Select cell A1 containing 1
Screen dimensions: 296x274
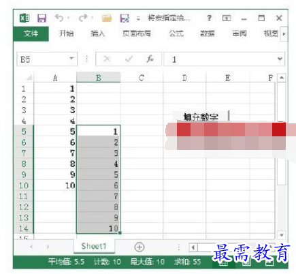55,89
